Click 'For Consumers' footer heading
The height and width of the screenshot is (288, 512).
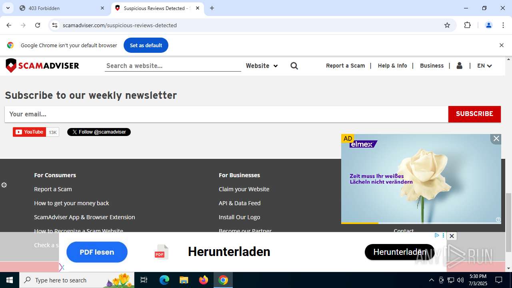point(55,175)
